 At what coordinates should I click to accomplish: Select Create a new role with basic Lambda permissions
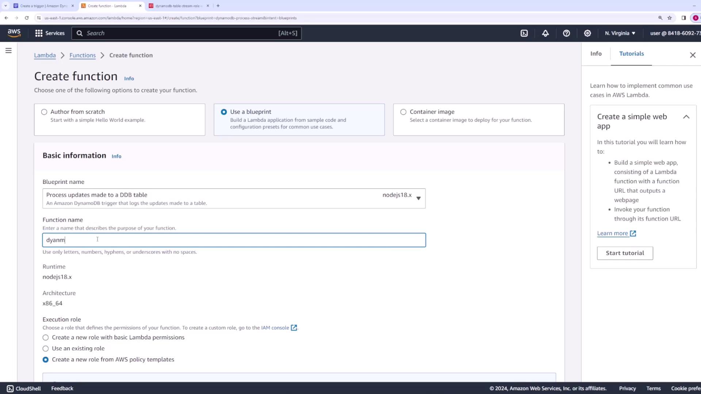tap(46, 337)
